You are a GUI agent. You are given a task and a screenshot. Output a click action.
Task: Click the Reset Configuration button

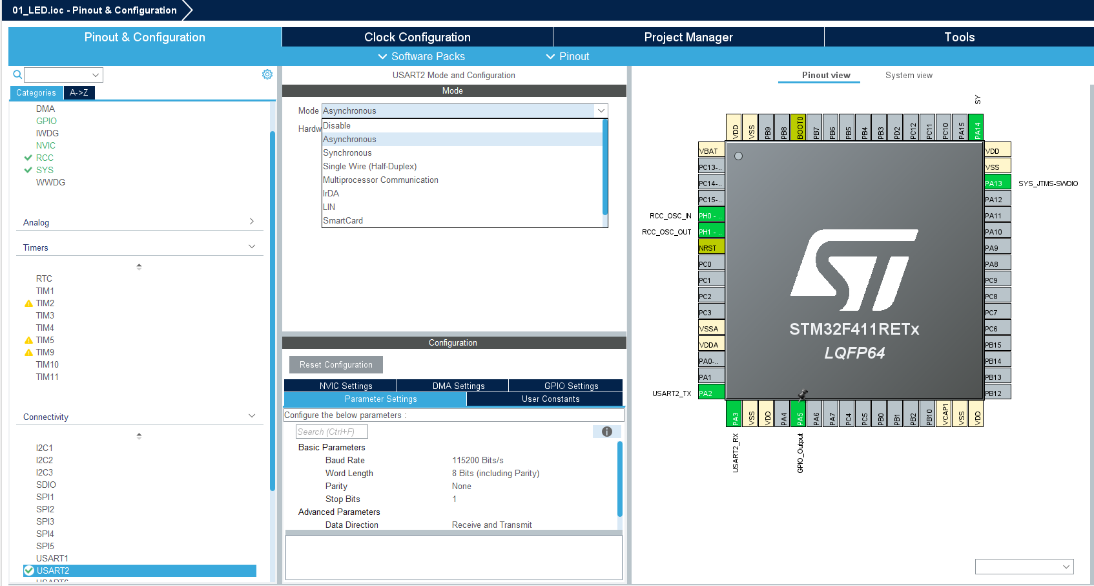tap(336, 364)
